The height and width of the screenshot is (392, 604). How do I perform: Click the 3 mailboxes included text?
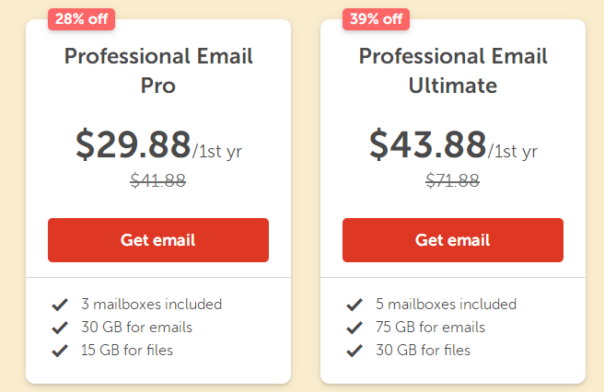(x=151, y=305)
